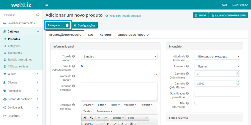251x125 pixels.
Task: Click the right-to-left text direction icon
Action: 92,118
